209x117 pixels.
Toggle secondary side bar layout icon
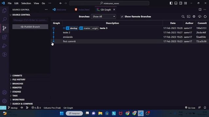(181, 3)
